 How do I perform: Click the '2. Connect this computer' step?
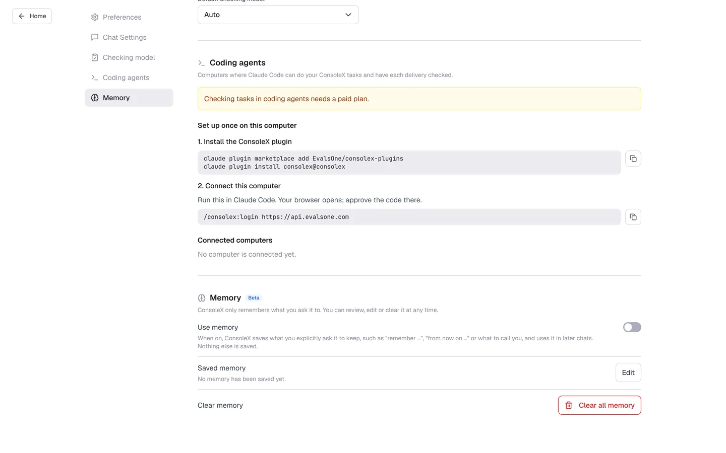[x=239, y=186]
